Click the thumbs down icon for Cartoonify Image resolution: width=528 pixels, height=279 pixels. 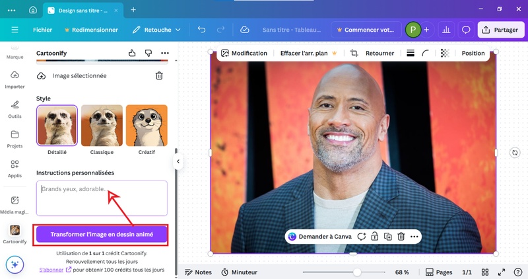[148, 53]
